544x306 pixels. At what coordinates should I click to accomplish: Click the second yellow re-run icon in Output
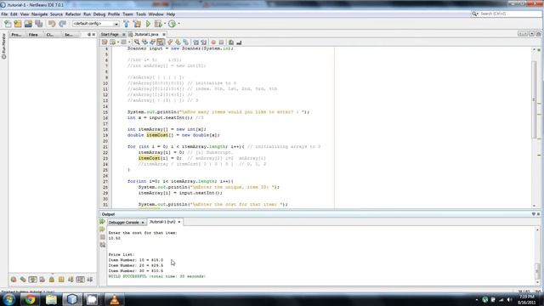102,229
